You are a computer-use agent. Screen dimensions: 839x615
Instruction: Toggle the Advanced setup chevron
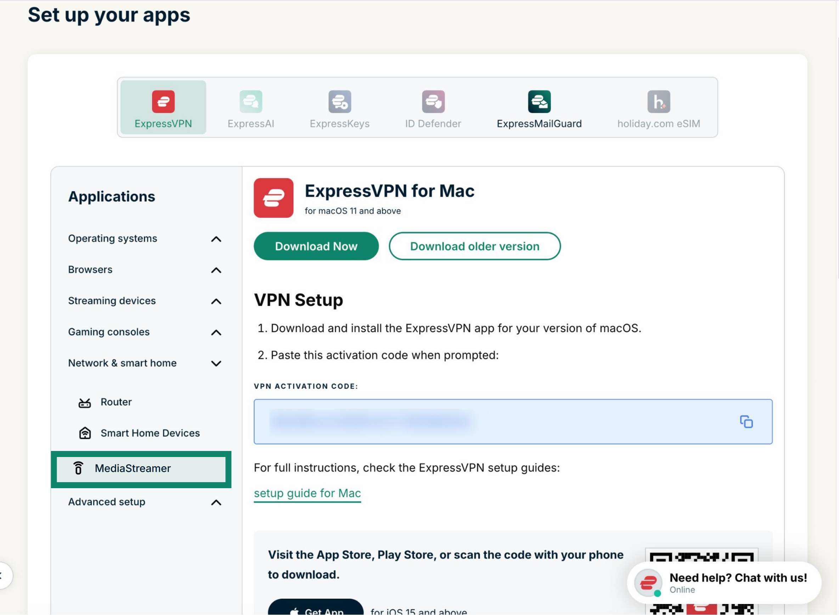[x=216, y=503]
